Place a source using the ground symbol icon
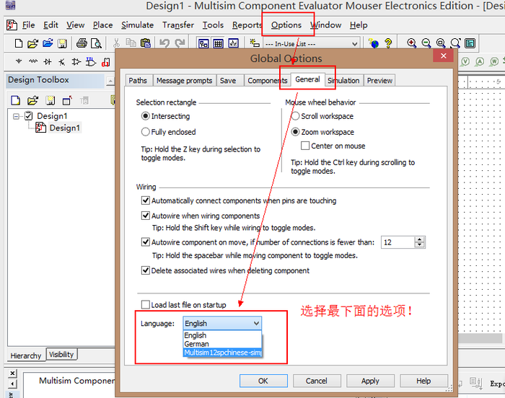This screenshot has height=398, width=505. pos(19,61)
